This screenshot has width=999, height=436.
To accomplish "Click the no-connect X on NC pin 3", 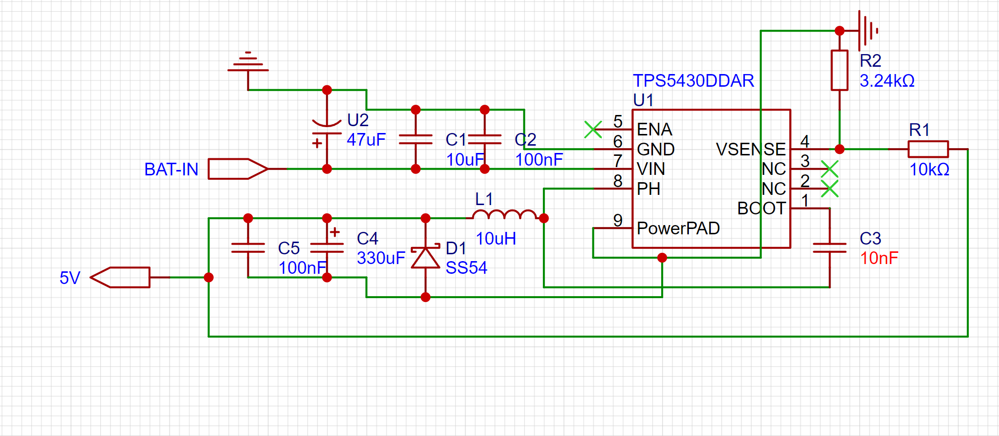I will pyautogui.click(x=830, y=169).
